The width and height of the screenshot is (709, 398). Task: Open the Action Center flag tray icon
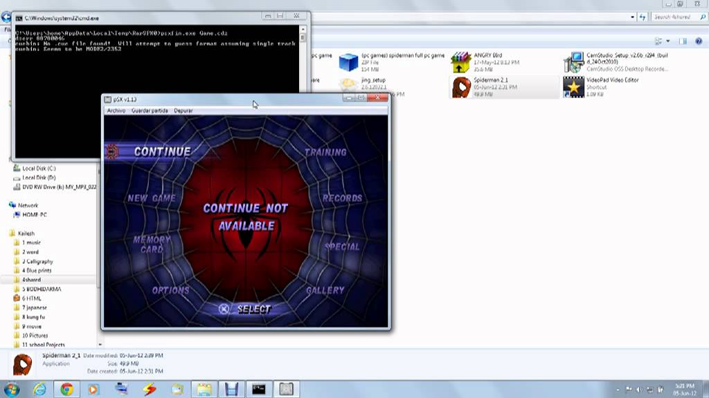pyautogui.click(x=629, y=390)
